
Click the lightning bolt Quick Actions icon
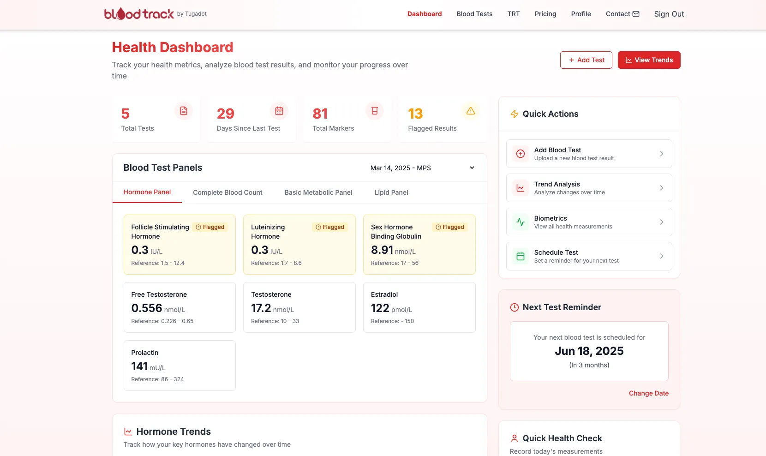click(x=515, y=114)
